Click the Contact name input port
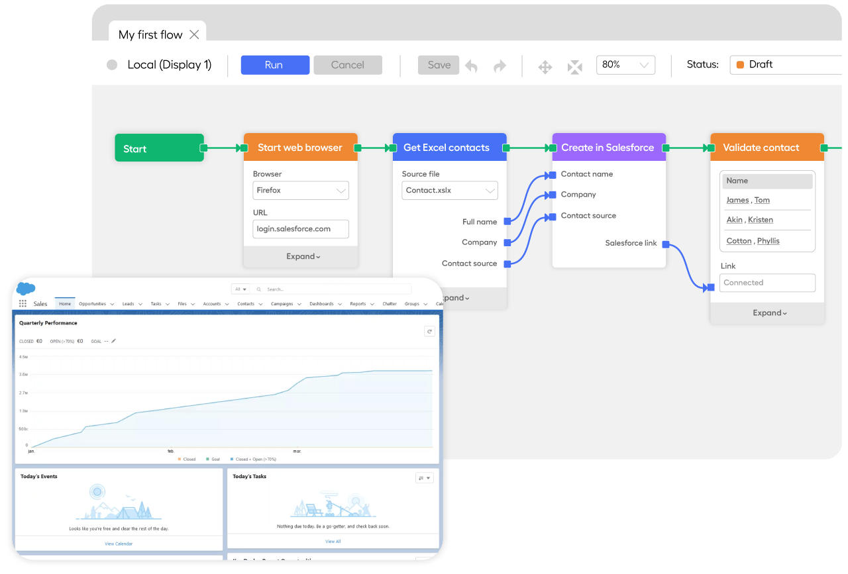848x574 pixels. (x=552, y=175)
